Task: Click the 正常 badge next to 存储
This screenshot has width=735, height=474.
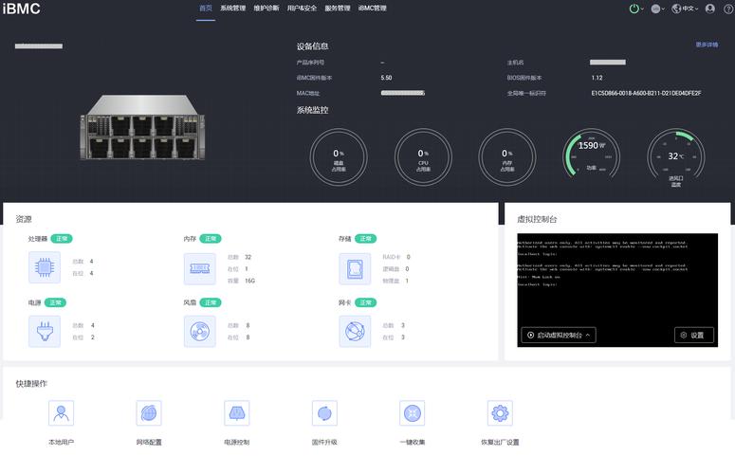Action: (366, 239)
